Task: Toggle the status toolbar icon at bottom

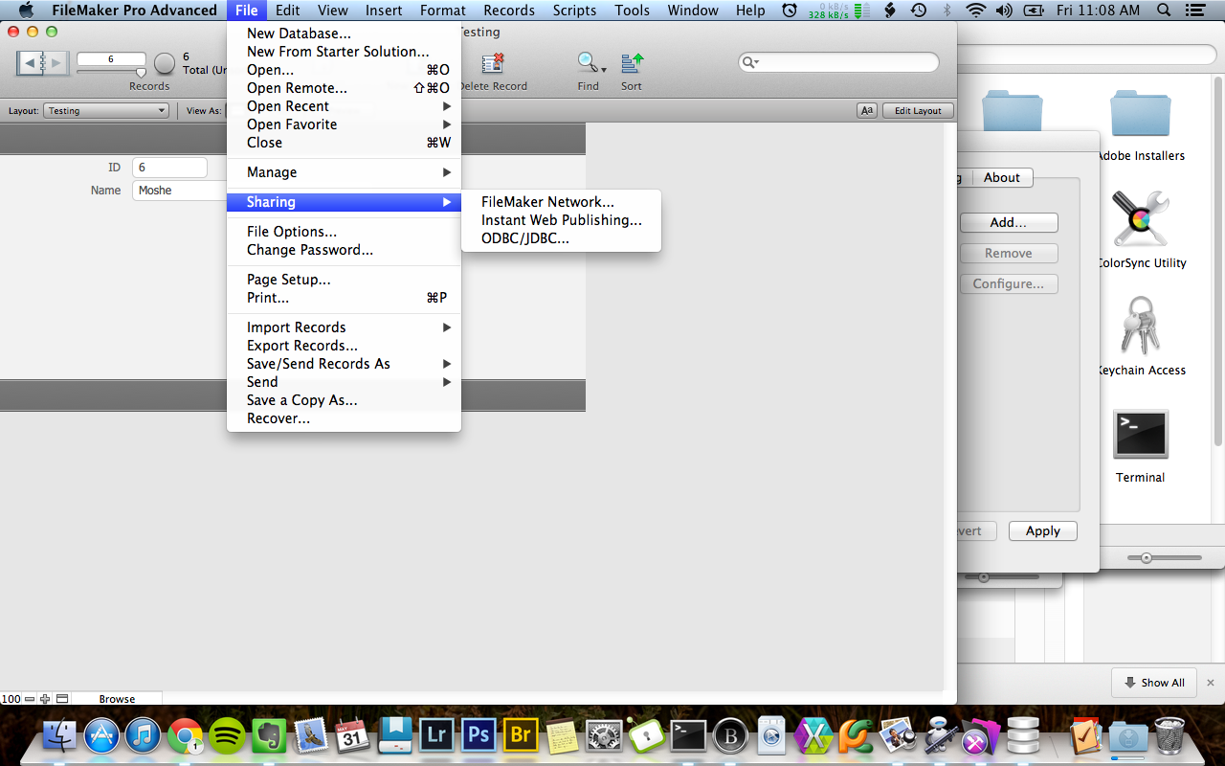Action: click(x=62, y=699)
